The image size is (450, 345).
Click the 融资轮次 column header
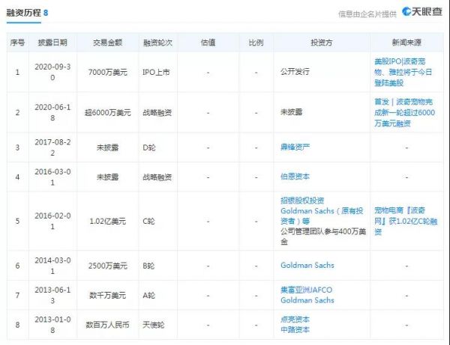point(157,43)
